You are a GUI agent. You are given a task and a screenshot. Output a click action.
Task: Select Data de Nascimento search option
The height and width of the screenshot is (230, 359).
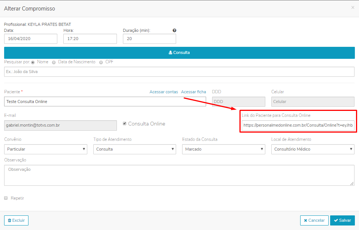[54, 62]
